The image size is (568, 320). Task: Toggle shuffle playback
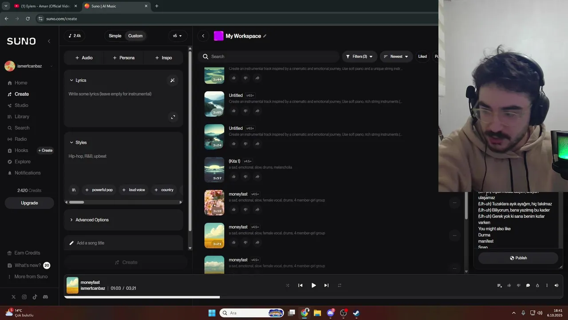[x=288, y=285]
